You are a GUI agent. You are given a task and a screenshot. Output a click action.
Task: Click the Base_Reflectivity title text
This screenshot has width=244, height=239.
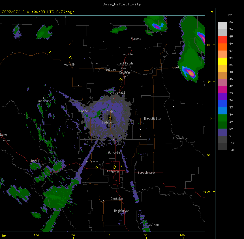[x=122, y=4]
